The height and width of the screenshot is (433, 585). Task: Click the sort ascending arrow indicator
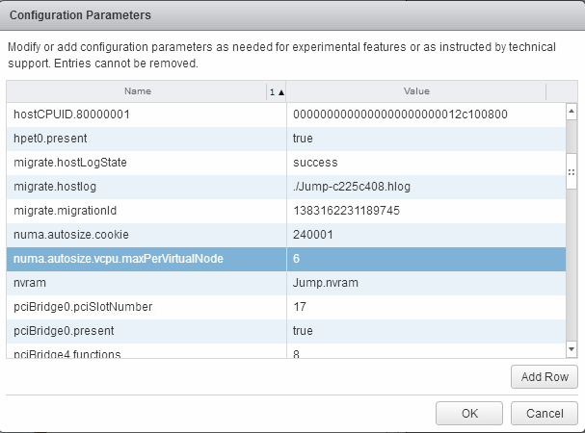(x=277, y=91)
